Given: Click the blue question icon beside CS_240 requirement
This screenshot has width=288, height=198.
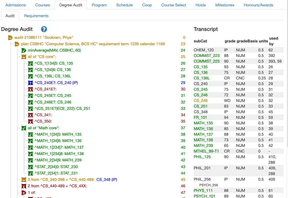Looking at the screenshot, I should 30,83.
